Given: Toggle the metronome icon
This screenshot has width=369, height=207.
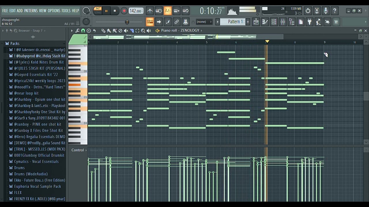Looking at the screenshot, I should click(150, 11).
